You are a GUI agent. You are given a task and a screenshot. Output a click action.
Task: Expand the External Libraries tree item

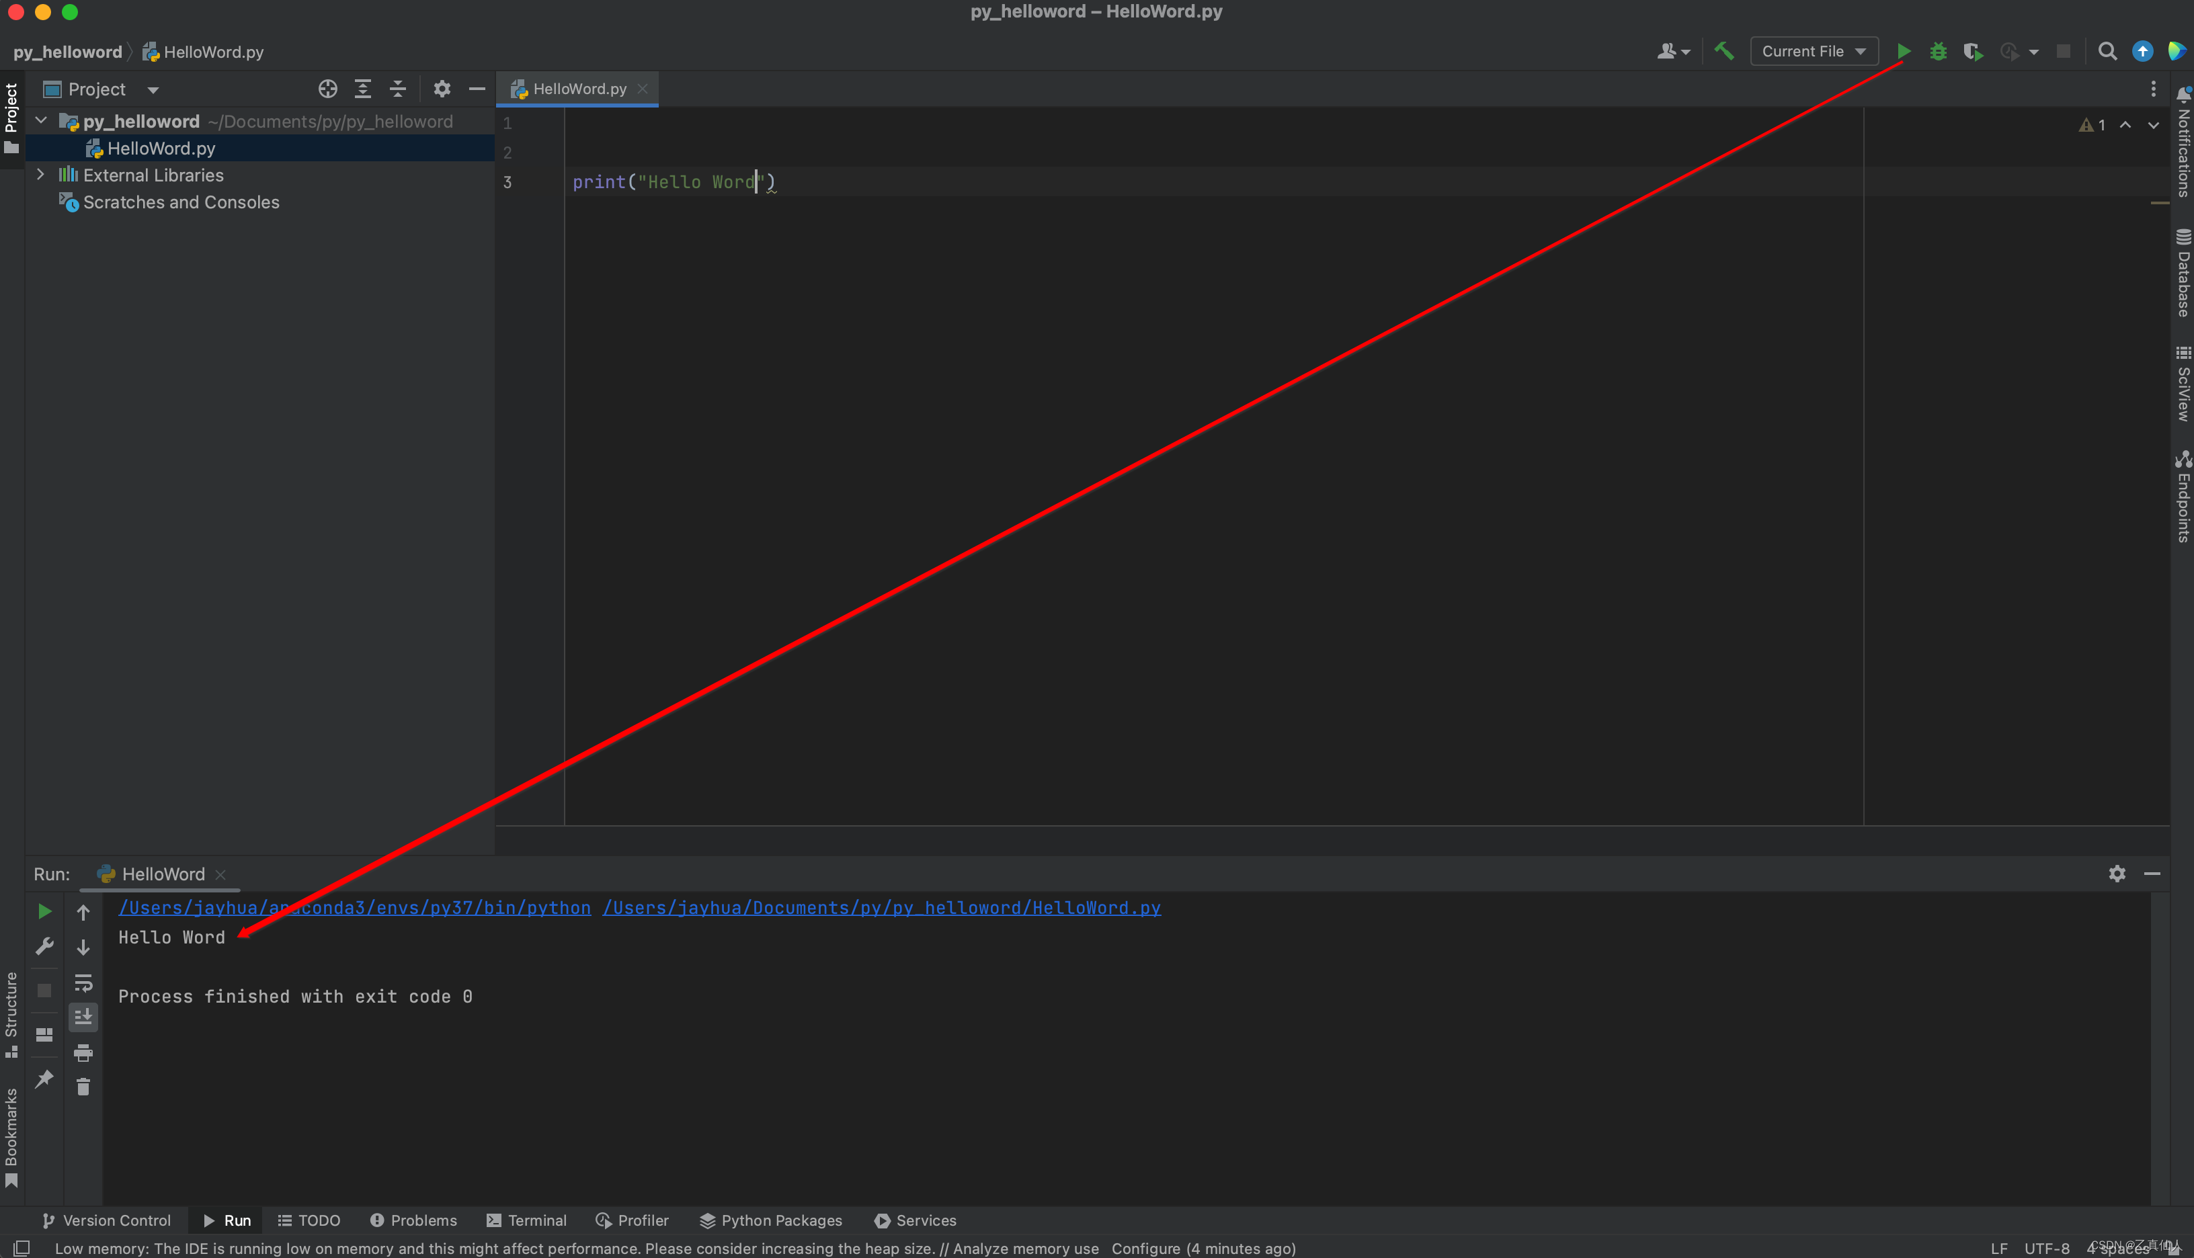click(39, 175)
